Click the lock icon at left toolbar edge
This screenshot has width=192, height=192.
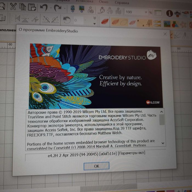[2, 18]
